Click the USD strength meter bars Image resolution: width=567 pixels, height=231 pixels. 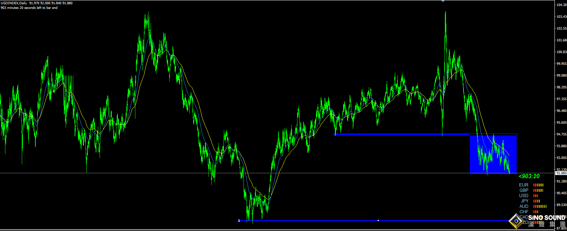(535, 196)
